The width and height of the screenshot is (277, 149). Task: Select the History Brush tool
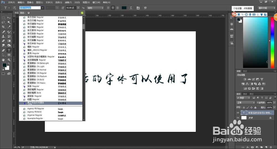(9, 36)
